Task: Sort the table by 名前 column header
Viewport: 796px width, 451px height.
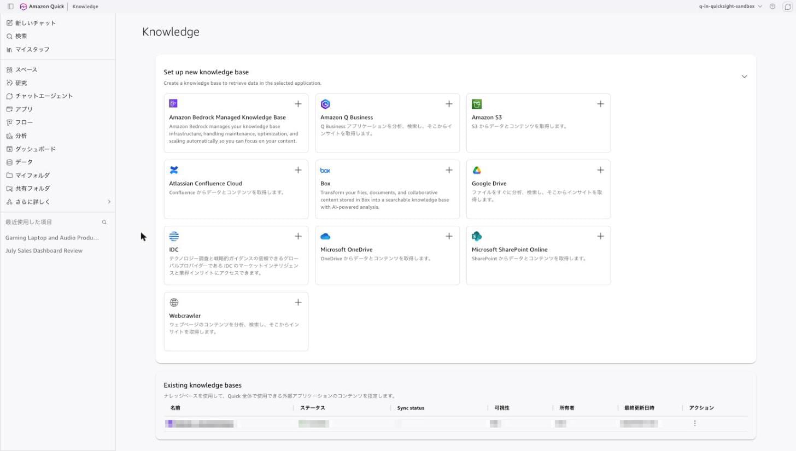Action: point(175,408)
